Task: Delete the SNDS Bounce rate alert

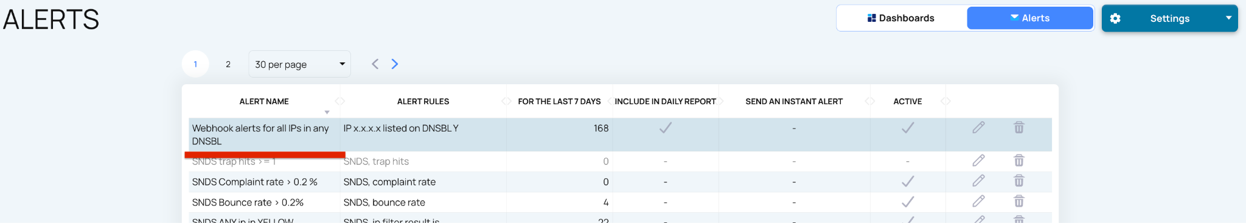Action: 1019,201
